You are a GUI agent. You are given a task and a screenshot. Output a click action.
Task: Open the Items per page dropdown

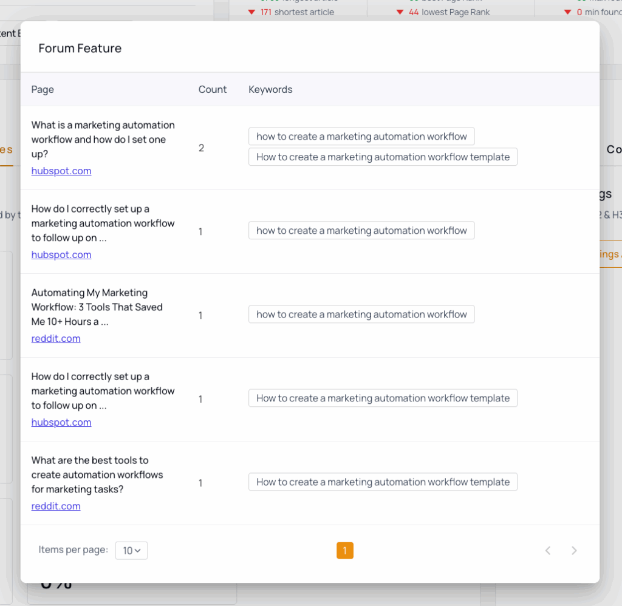click(131, 551)
